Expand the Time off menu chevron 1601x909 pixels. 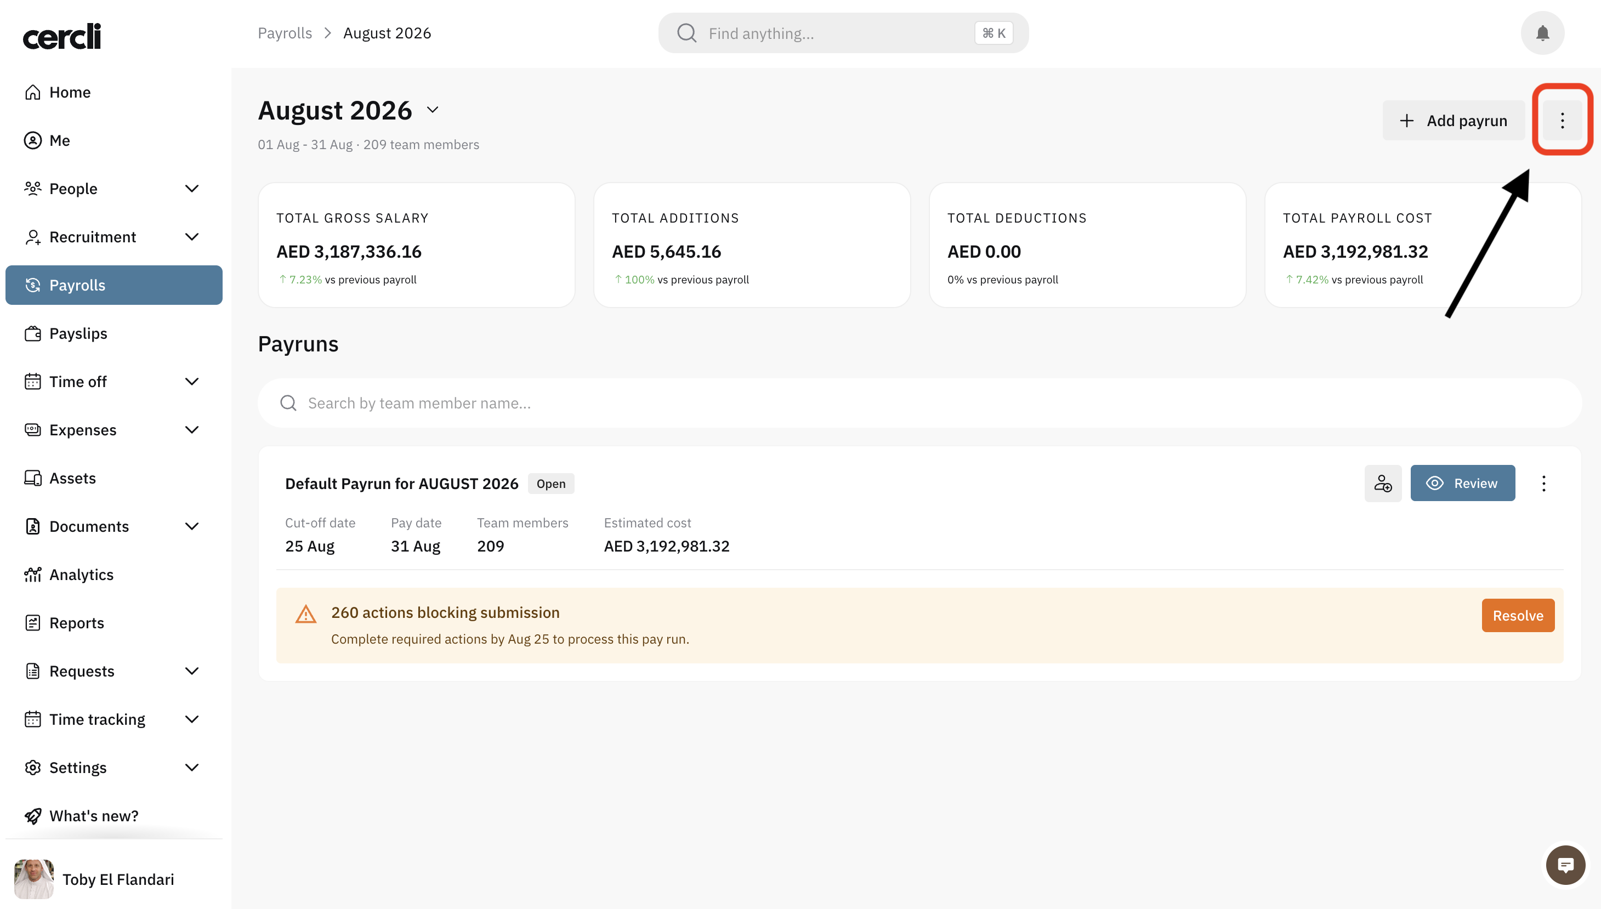coord(192,382)
